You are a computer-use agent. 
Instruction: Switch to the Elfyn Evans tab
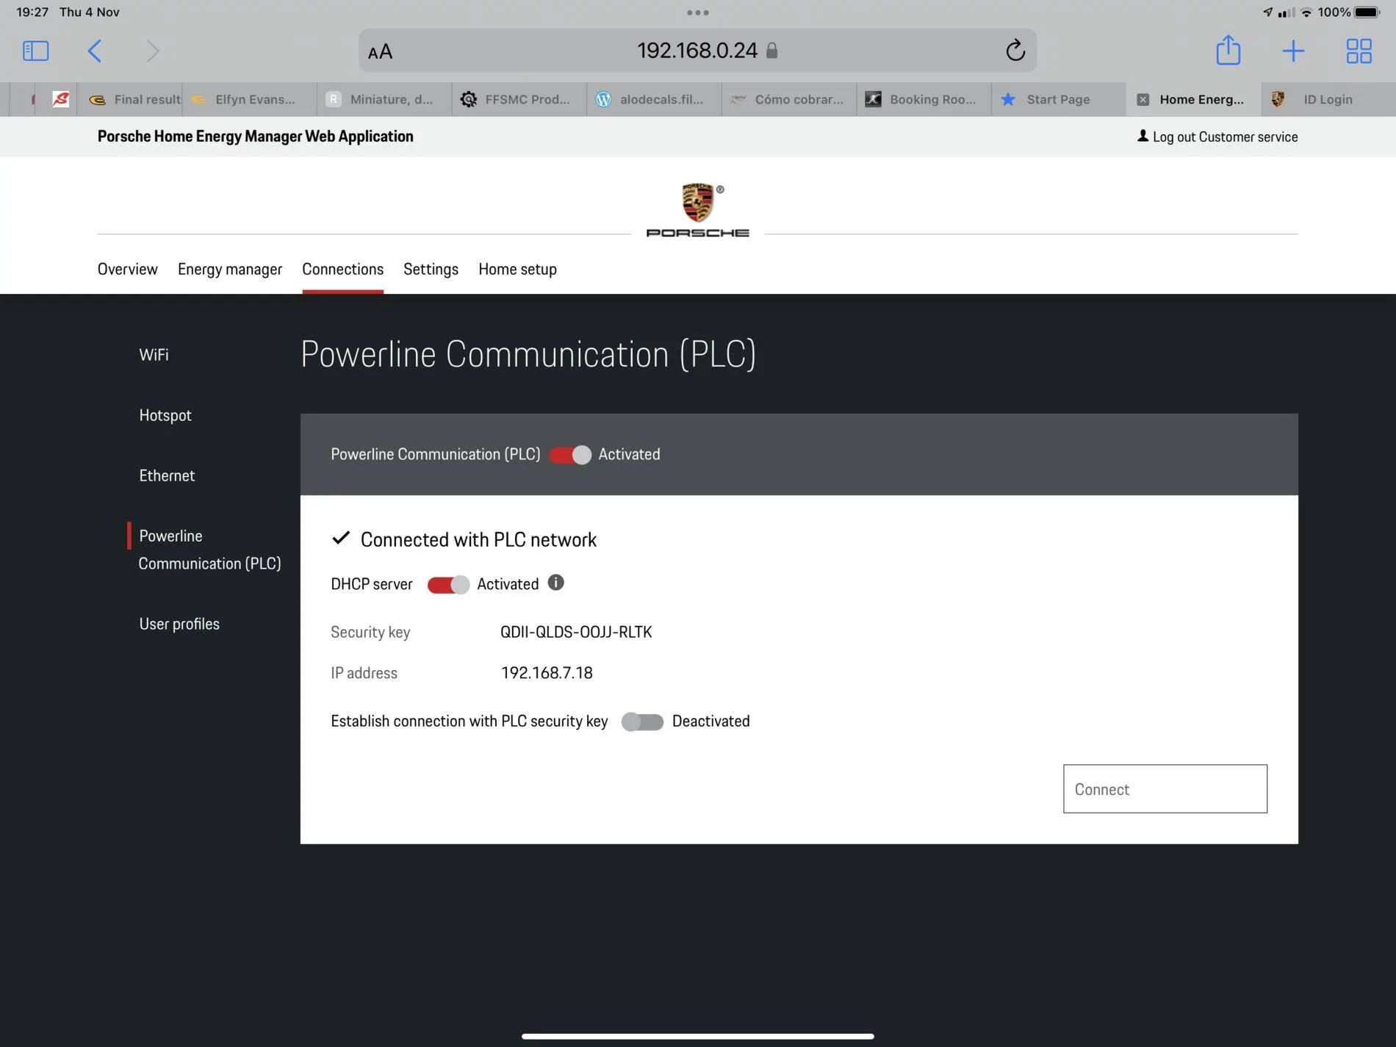[250, 99]
